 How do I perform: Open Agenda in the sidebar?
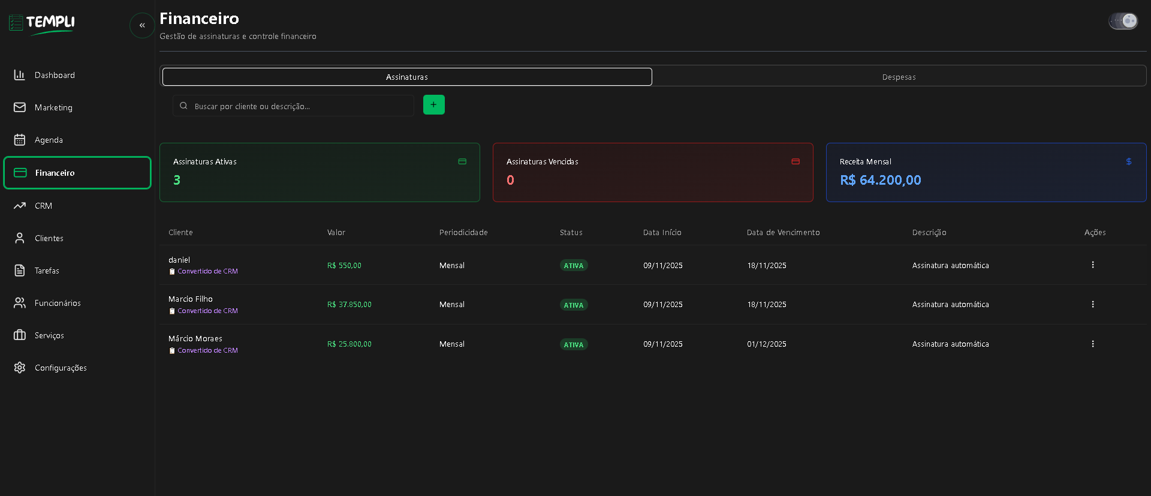(x=77, y=140)
